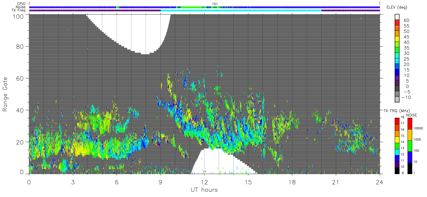Viewport: 427px width, 197px height.
Task: Pick the red segment of ELEV colorbar
Action: (397, 23)
